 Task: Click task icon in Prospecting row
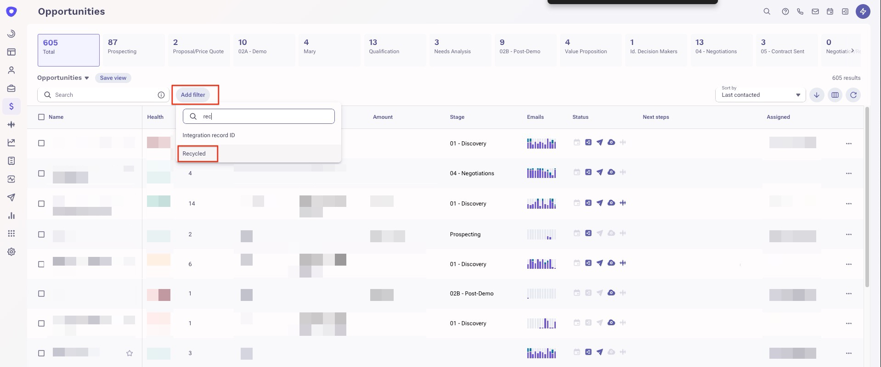pos(588,233)
